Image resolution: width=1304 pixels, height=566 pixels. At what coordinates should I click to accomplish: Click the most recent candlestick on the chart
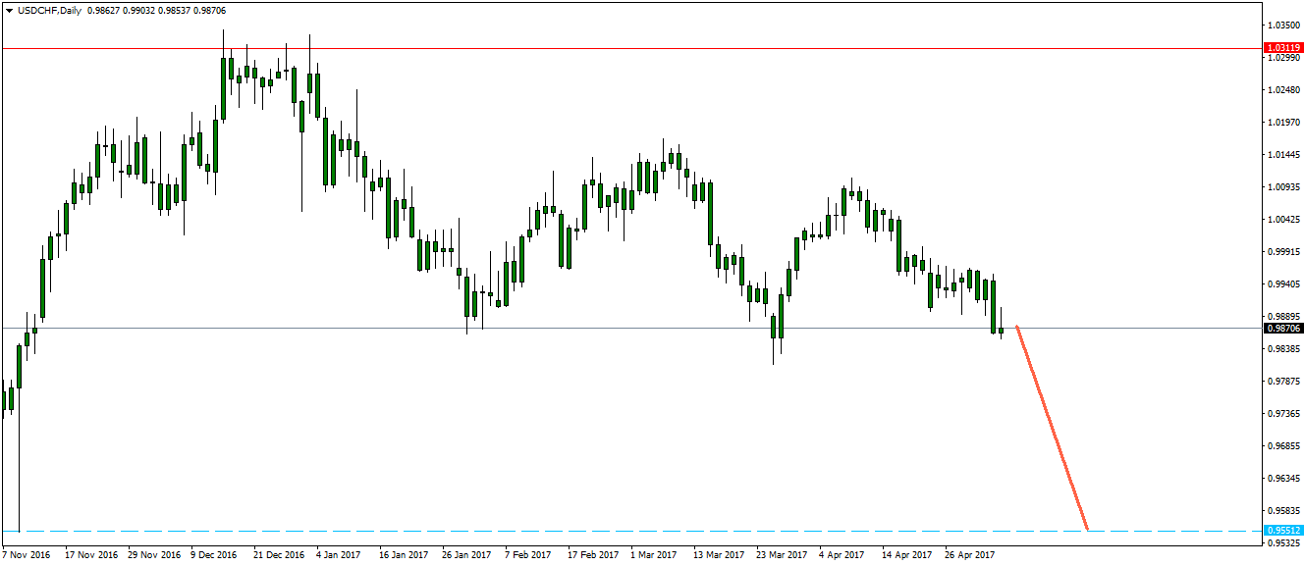(x=1002, y=330)
